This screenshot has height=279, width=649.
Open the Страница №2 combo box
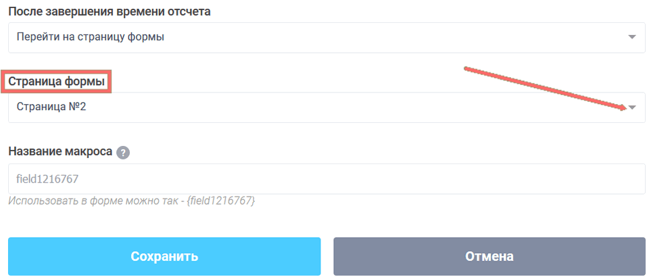tap(324, 108)
